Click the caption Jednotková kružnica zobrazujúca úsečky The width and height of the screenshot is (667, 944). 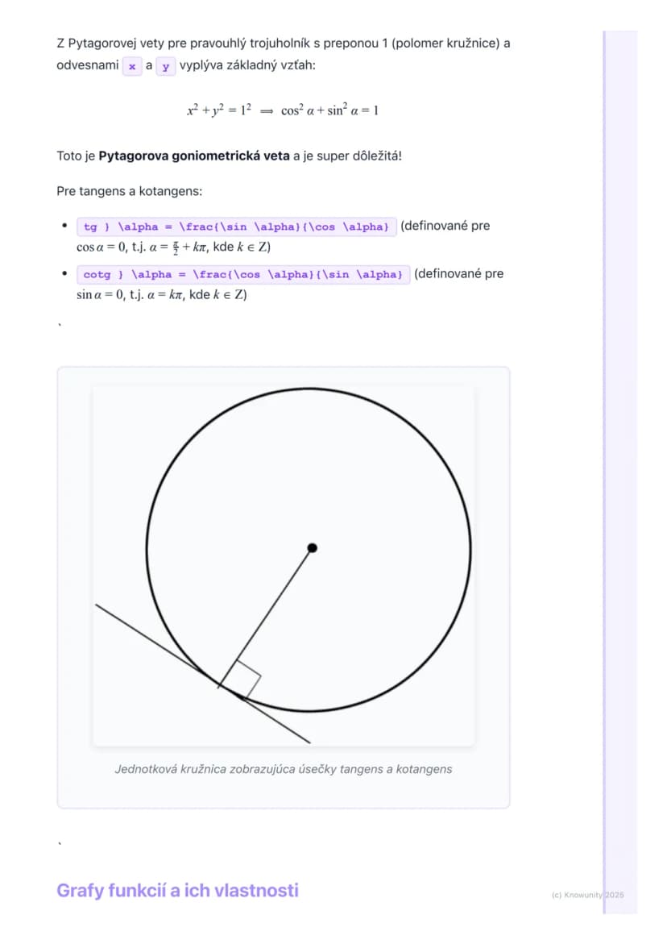point(284,769)
